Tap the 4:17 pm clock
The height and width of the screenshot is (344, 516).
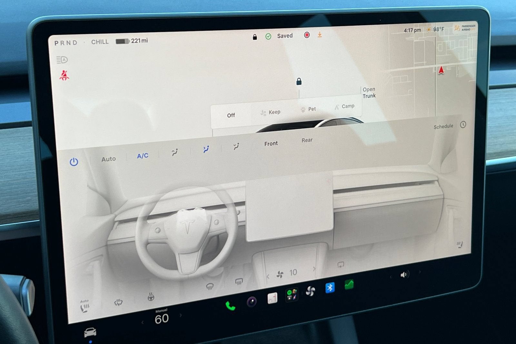412,30
